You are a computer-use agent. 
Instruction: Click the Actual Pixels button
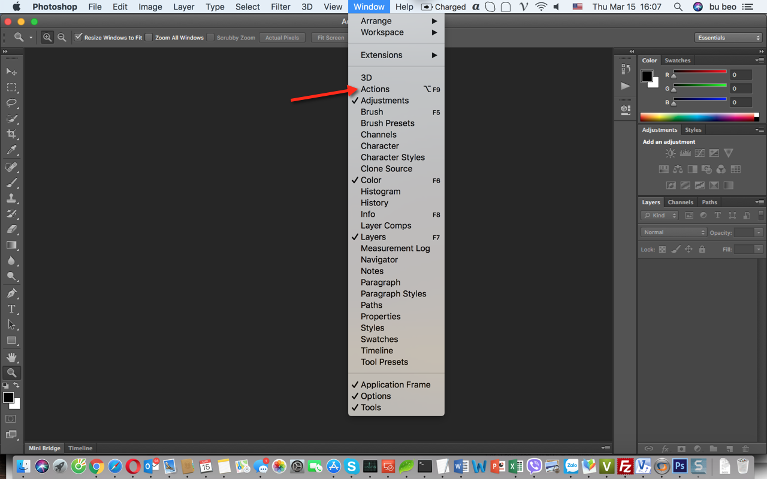[282, 37]
